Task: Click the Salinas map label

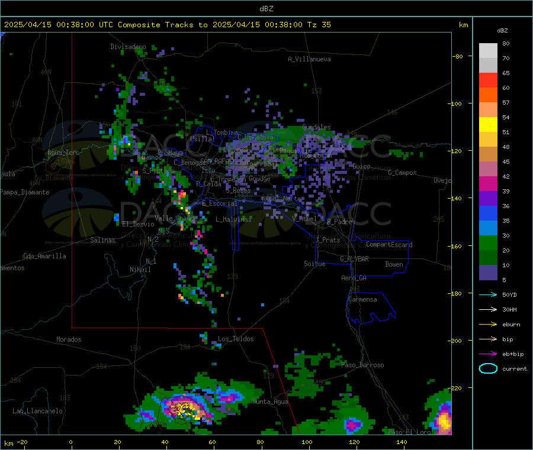Action: 102,240
